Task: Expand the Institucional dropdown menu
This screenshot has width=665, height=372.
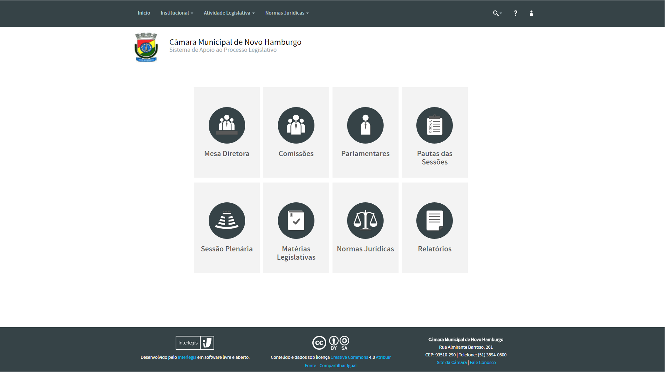Action: pos(176,13)
